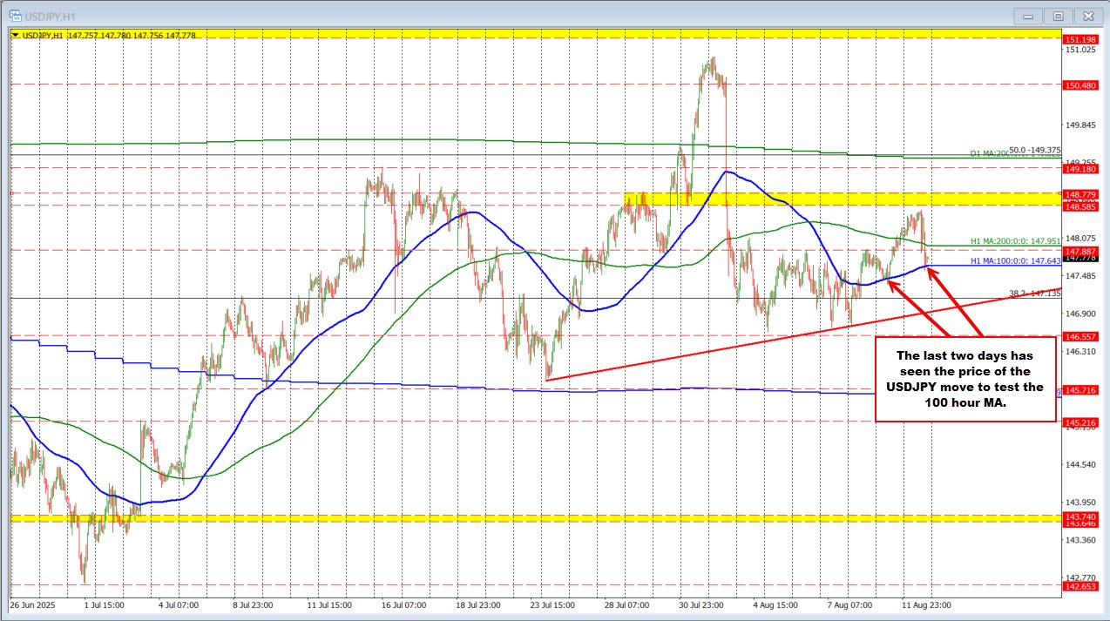Click the lower yellow support zone near 143.740
Viewport: 1110px width, 621px height.
[349, 517]
